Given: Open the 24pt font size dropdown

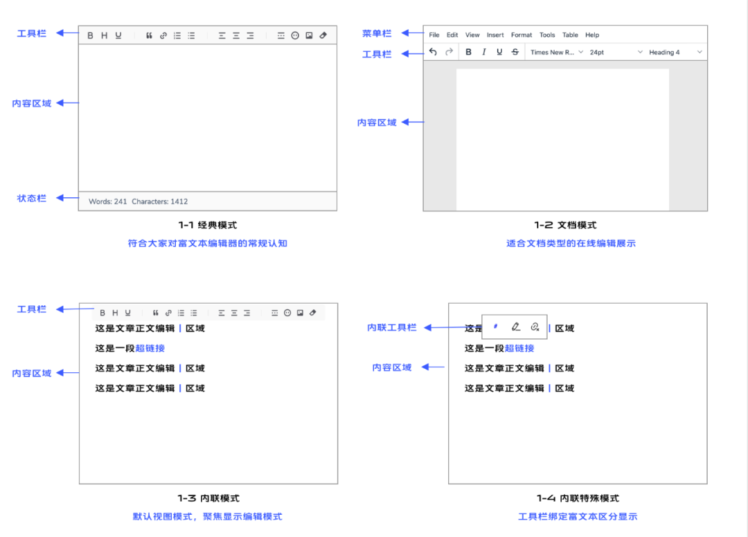Looking at the screenshot, I should click(x=616, y=52).
